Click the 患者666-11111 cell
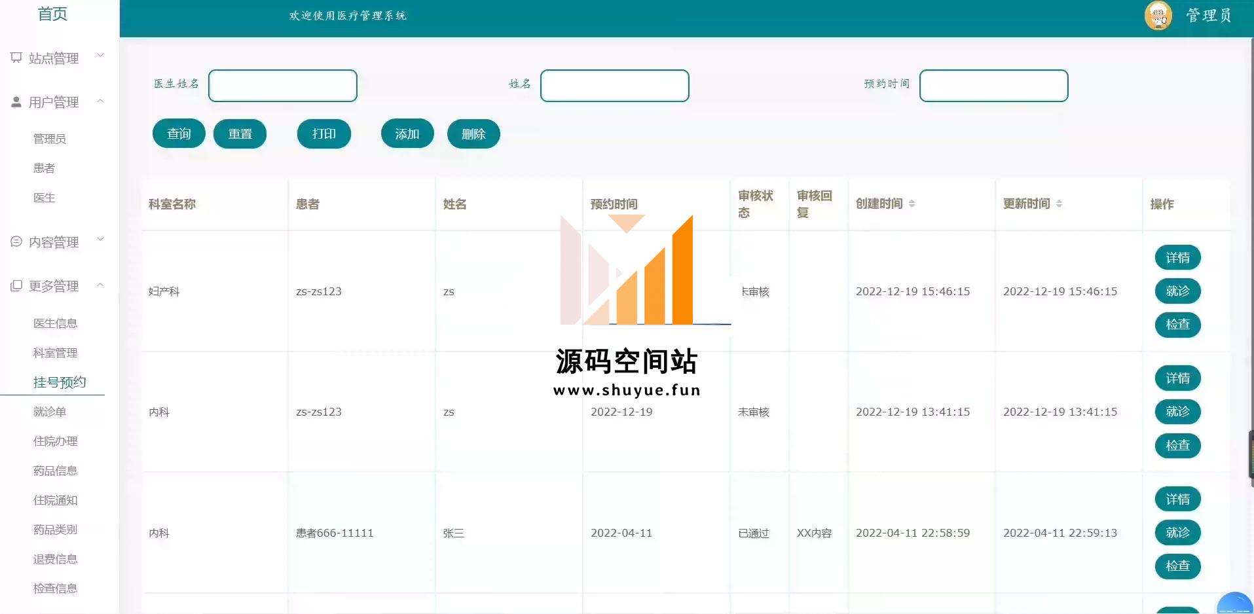This screenshot has width=1254, height=614. point(335,533)
